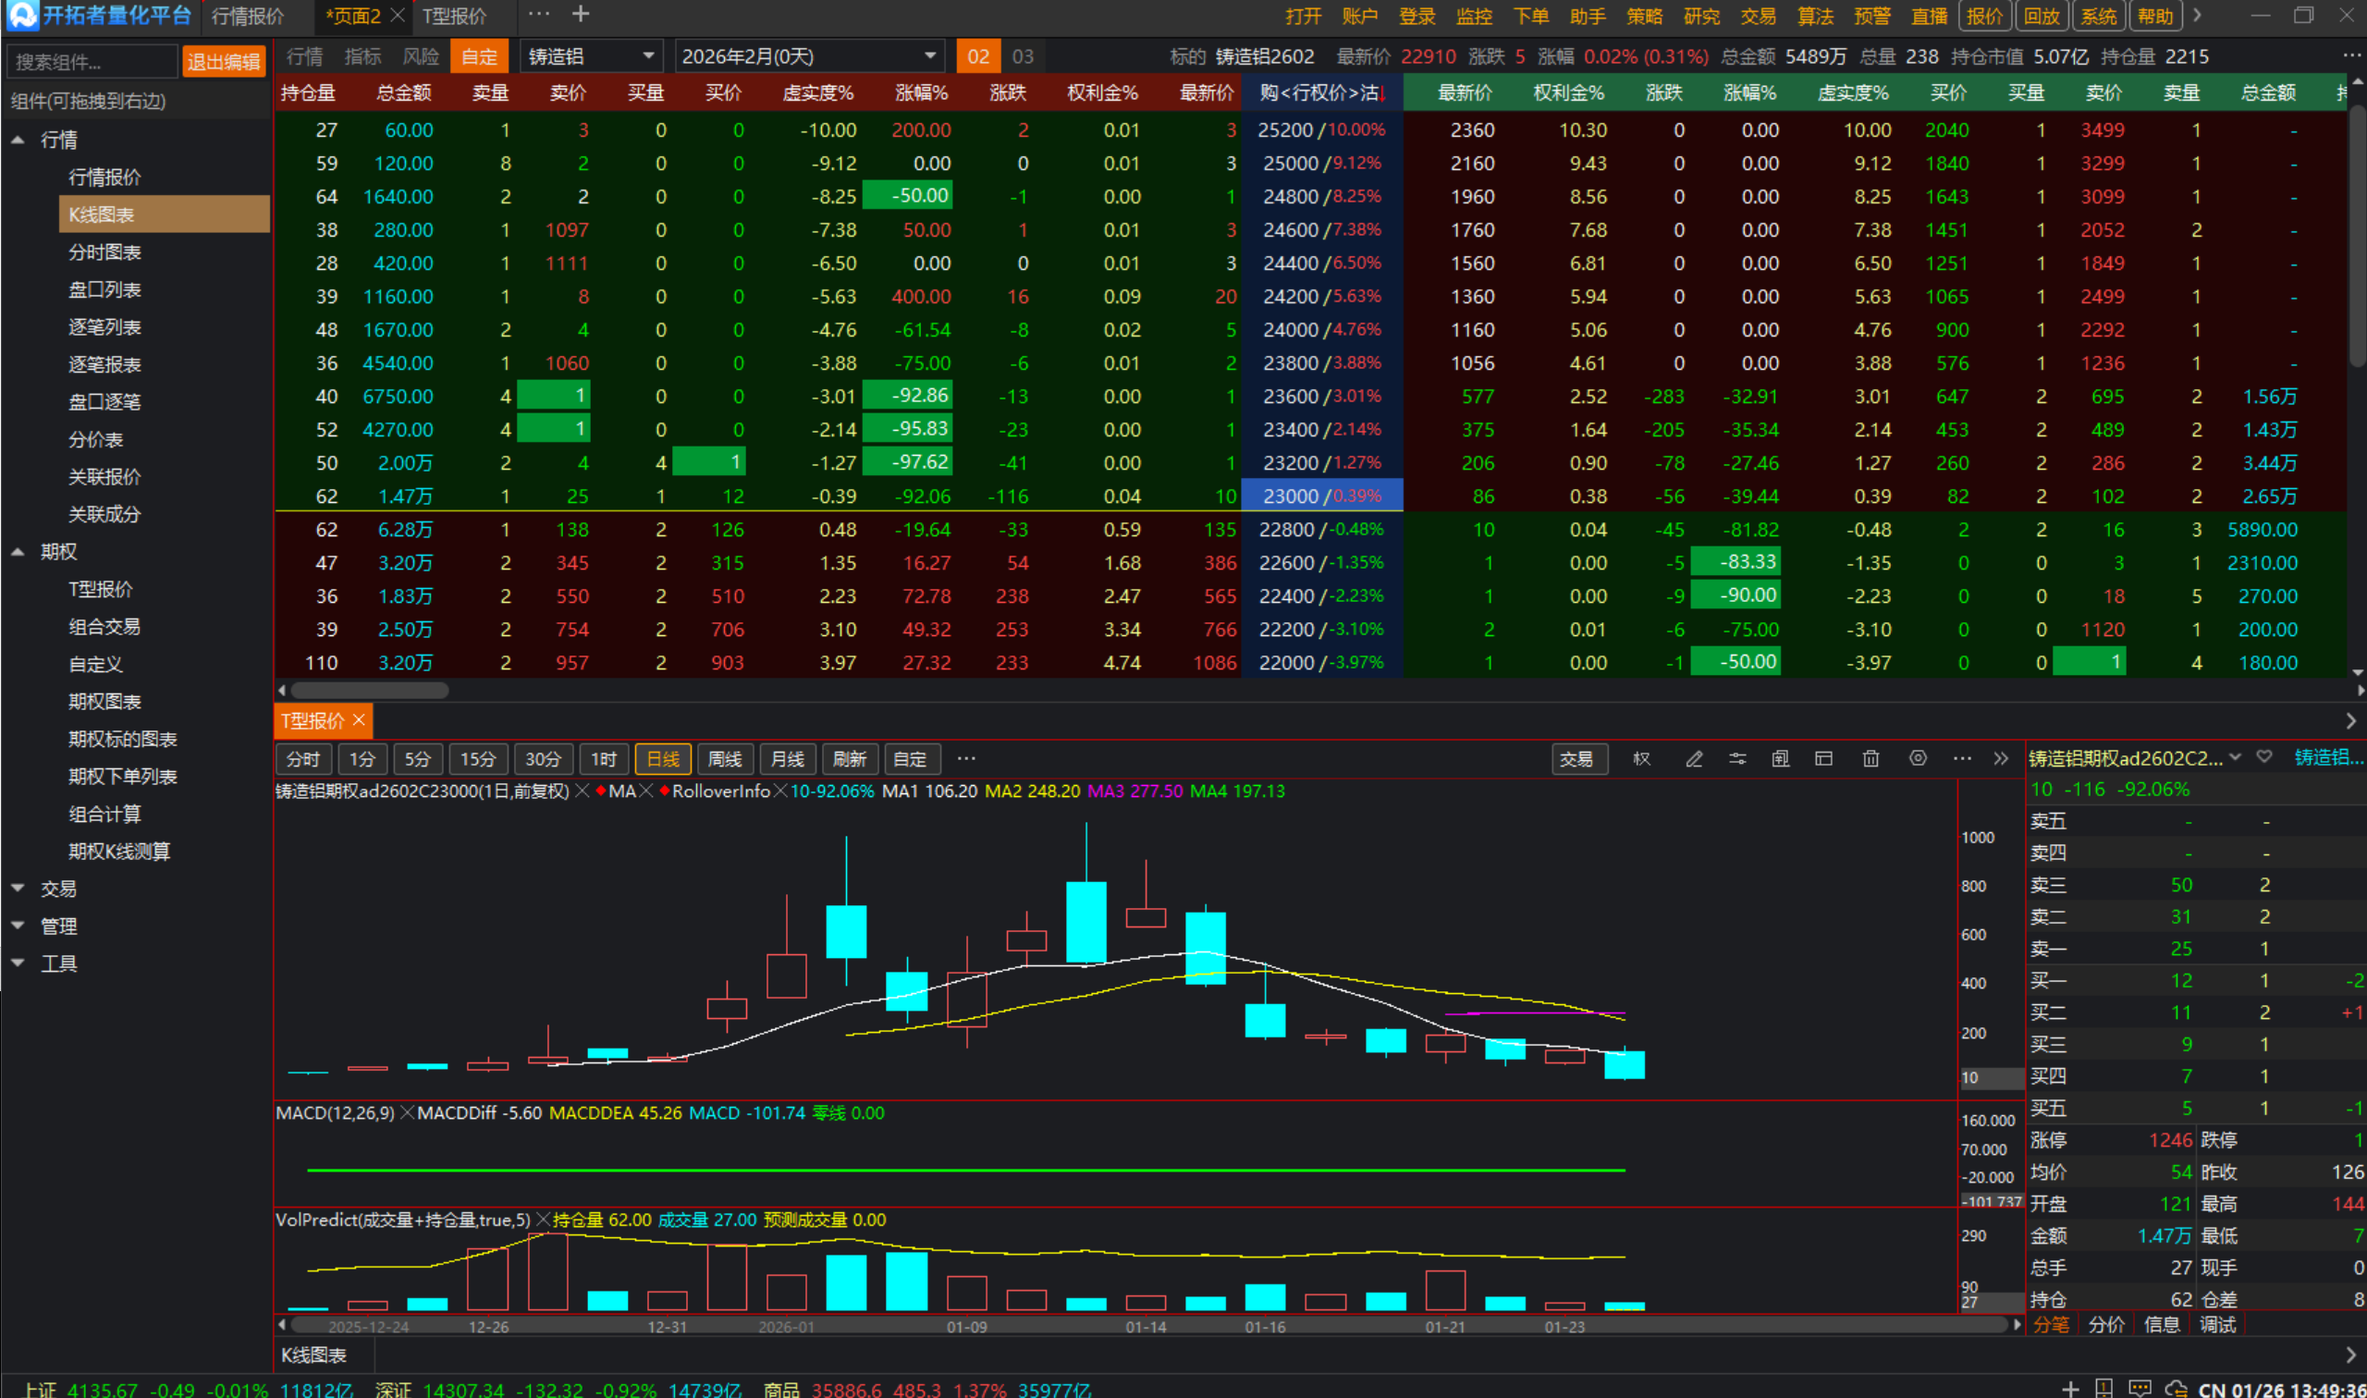Click the 刷新 refresh button

(849, 759)
